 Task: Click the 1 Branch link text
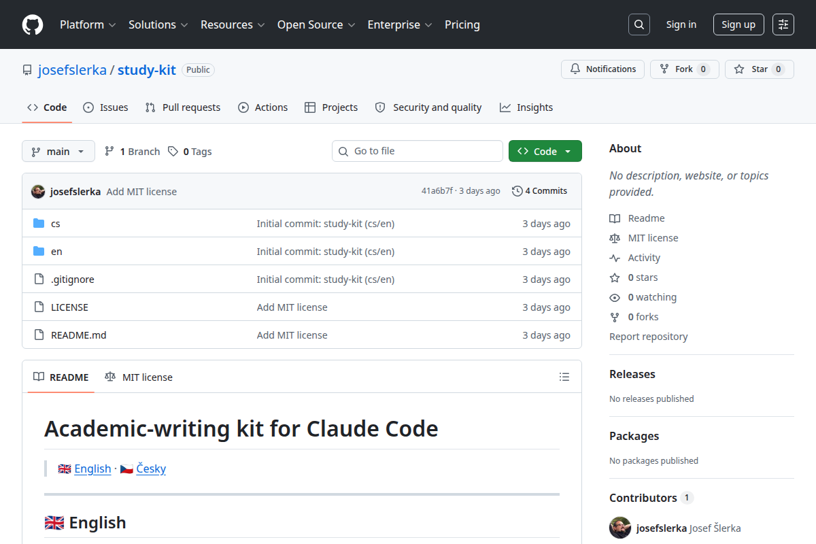tap(140, 152)
